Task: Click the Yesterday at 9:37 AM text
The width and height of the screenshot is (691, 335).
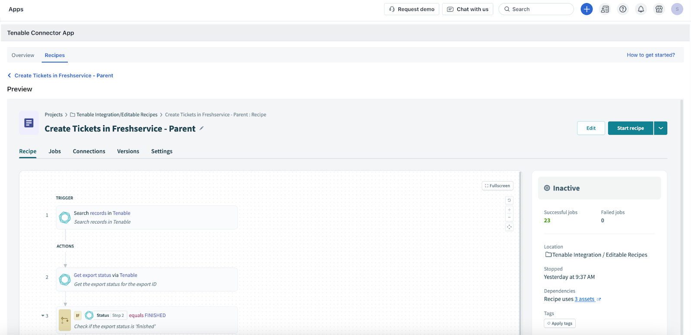Action: [x=569, y=277]
